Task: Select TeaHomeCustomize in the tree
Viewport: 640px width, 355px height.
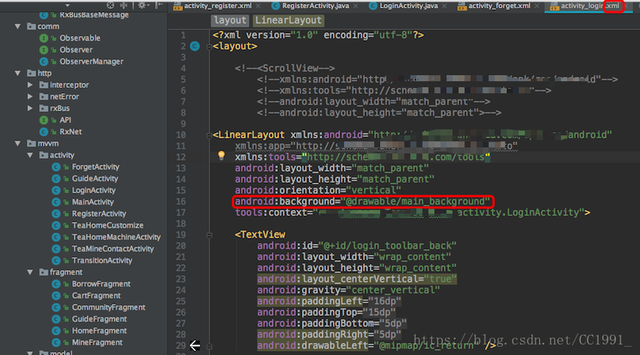Action: click(x=108, y=226)
